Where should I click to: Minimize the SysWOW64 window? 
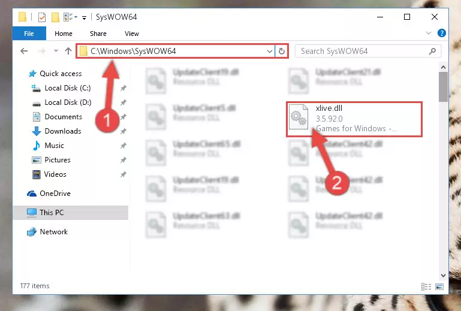pos(380,17)
